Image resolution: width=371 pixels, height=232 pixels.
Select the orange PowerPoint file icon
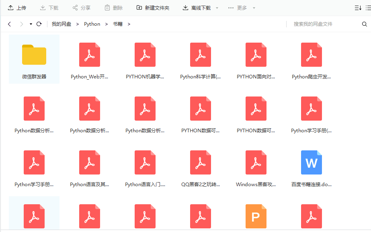[x=256, y=216]
